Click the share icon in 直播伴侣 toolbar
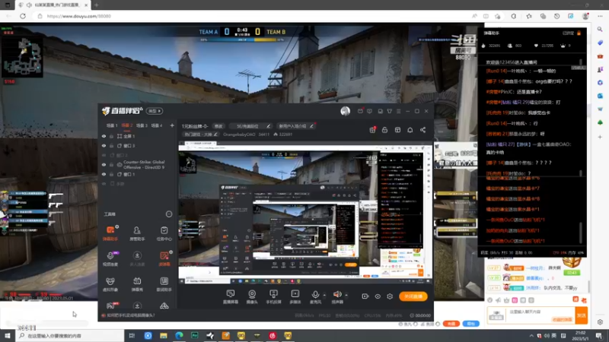 (x=422, y=130)
